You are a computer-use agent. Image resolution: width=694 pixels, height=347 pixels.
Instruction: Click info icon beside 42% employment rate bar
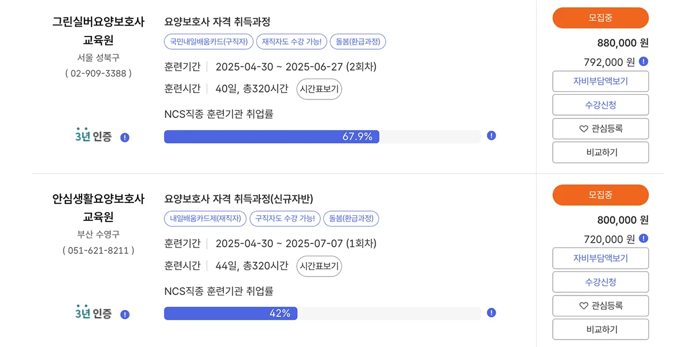coord(491,312)
